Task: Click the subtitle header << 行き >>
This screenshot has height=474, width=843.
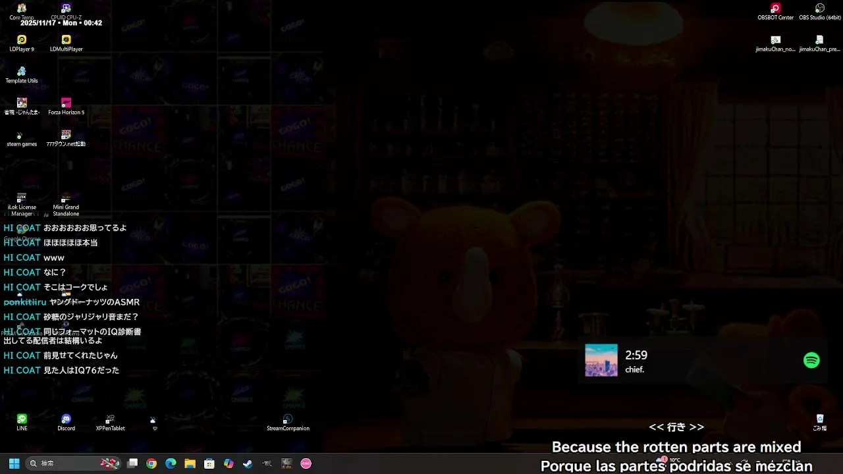Action: coord(676,427)
